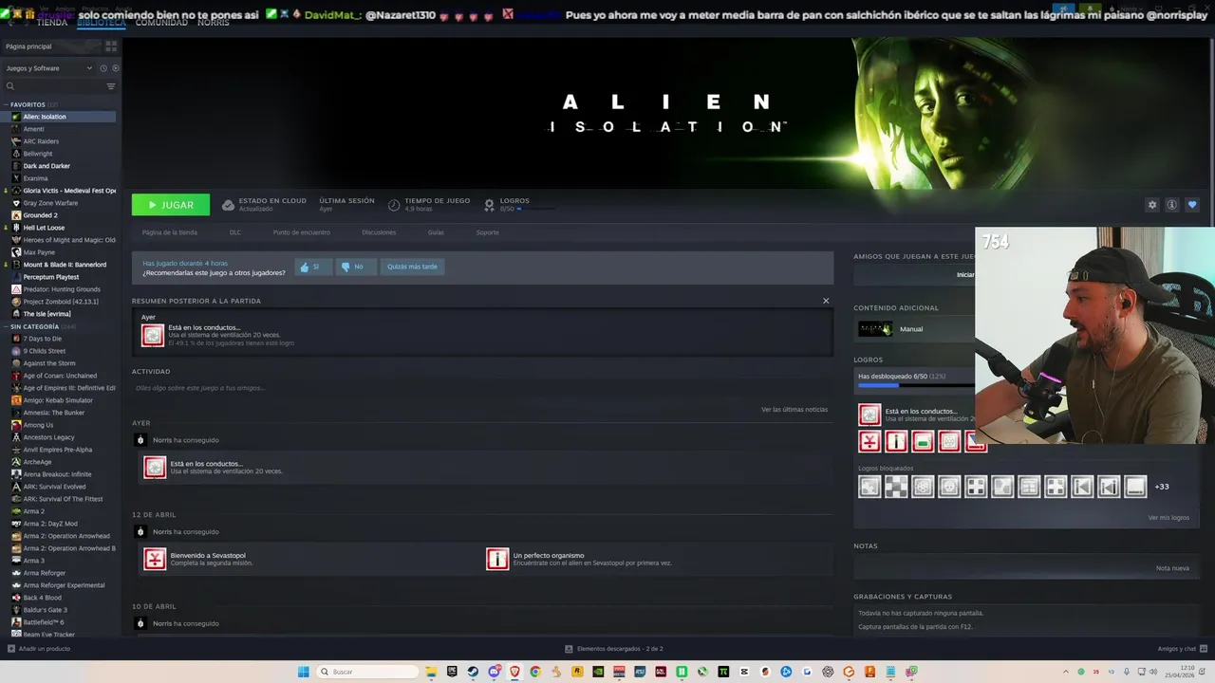This screenshot has width=1215, height=683.
Task: Click Cloud status ESTADO EN CLOUD icon
Action: point(228,205)
